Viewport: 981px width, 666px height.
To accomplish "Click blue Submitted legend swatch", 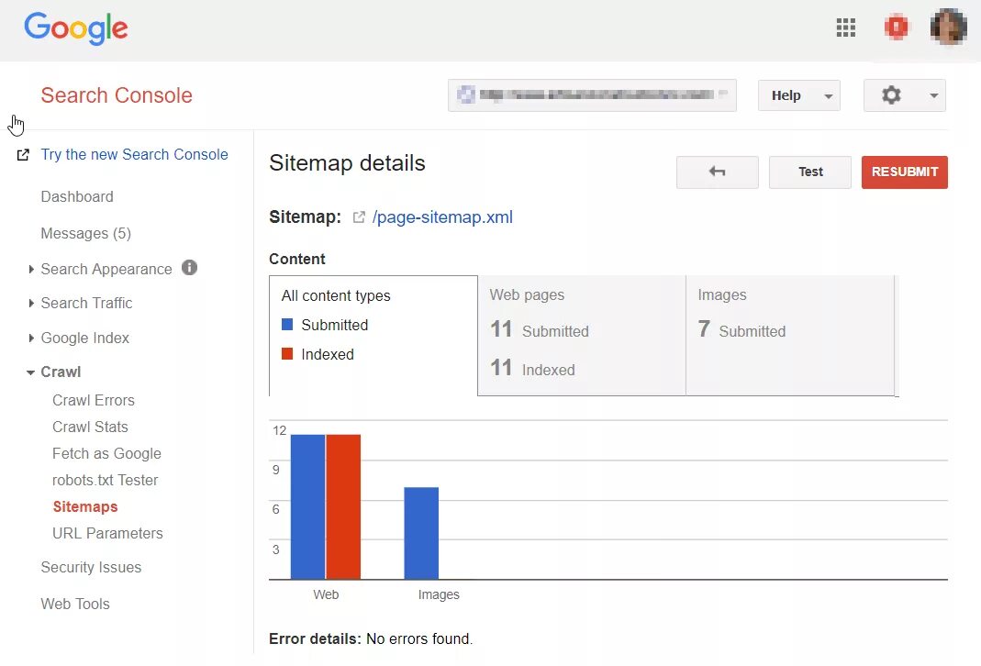I will pos(287,325).
